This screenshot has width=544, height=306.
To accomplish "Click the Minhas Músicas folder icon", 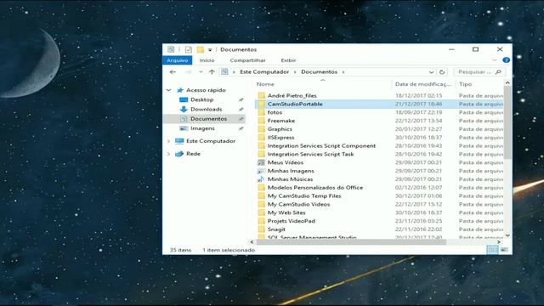I will click(261, 179).
